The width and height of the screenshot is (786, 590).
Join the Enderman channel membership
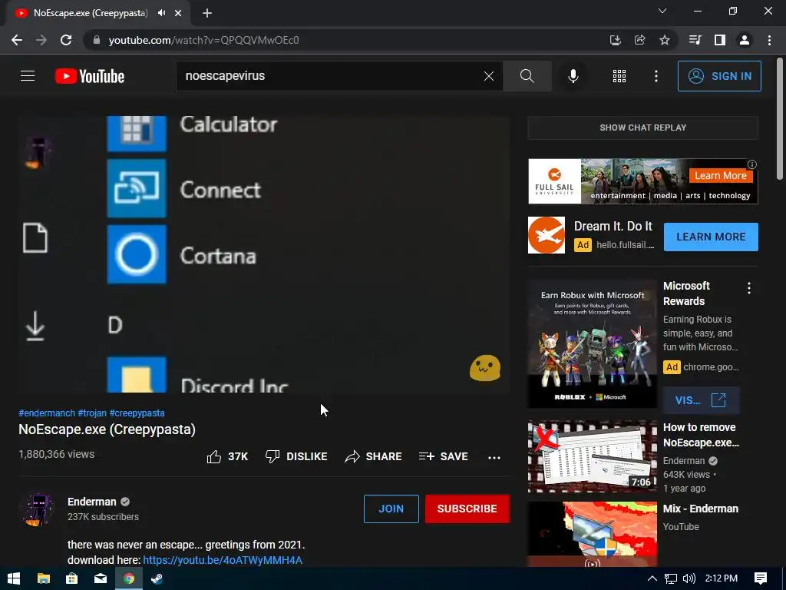(x=391, y=509)
